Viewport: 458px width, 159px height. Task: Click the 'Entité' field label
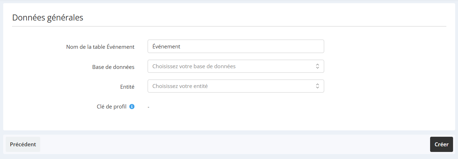tap(127, 87)
